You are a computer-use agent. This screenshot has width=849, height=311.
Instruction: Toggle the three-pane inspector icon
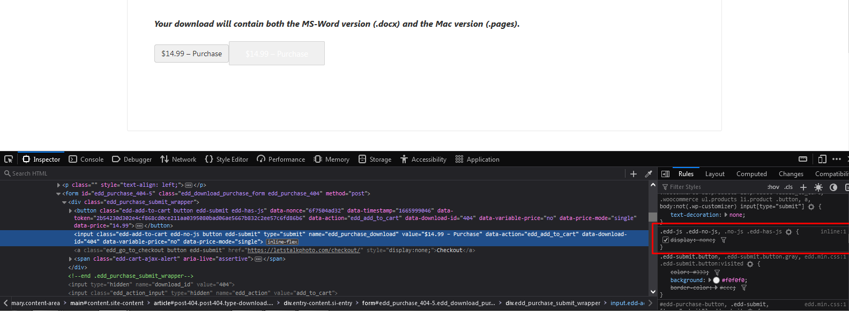pyautogui.click(x=665, y=173)
